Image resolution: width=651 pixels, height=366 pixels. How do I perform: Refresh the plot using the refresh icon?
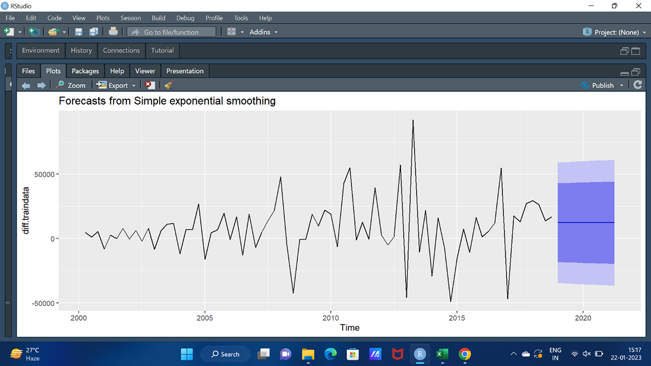tap(637, 85)
